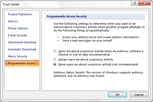Select Privacy Options in the sidebar
Viewport: 153px width, 102px height.
coord(18,28)
